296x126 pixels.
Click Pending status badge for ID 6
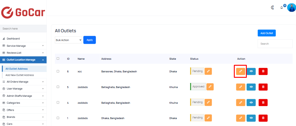pos(197,71)
